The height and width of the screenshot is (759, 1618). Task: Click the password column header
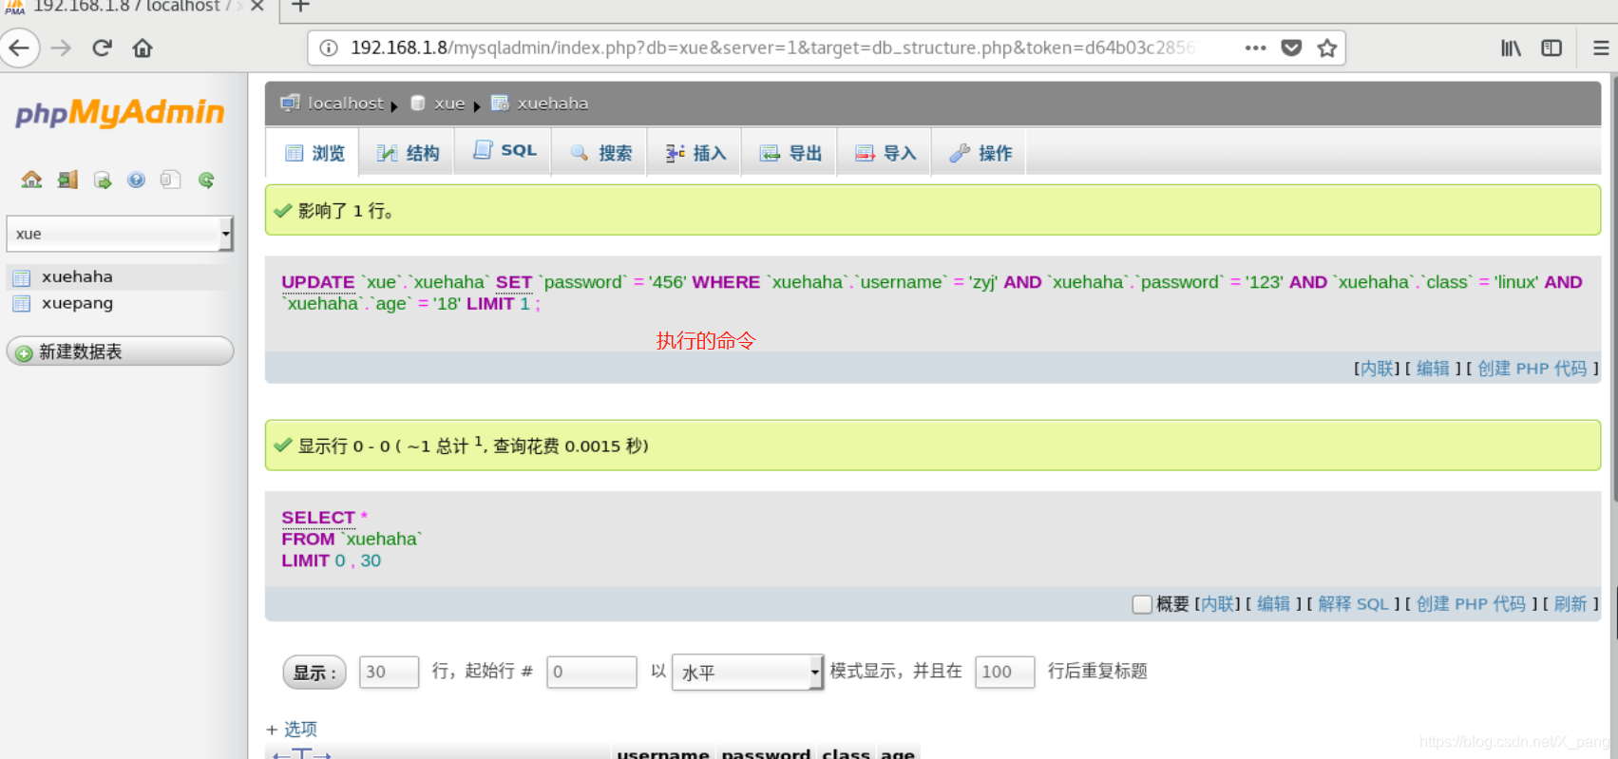pyautogui.click(x=766, y=754)
